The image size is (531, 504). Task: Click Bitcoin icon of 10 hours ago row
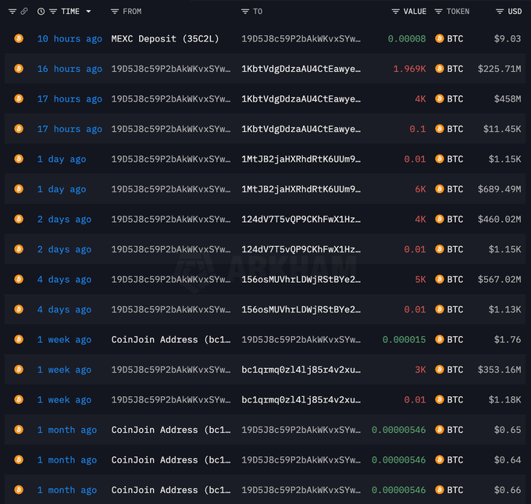pos(19,38)
